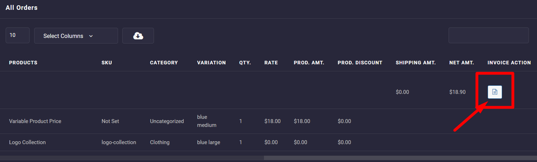The image size is (537, 162).
Task: Click the cloud download export icon
Action: [x=138, y=36]
